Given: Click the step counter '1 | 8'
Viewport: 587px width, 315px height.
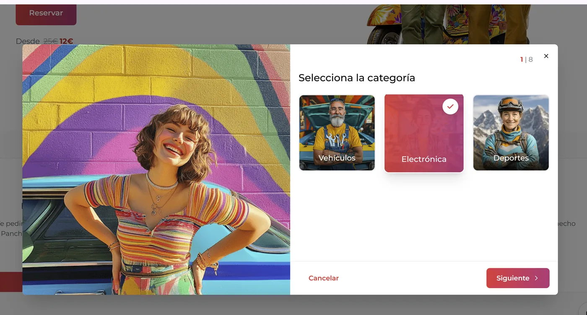Looking at the screenshot, I should tap(527, 59).
